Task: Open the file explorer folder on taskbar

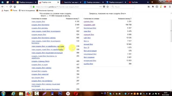Action: (21, 94)
